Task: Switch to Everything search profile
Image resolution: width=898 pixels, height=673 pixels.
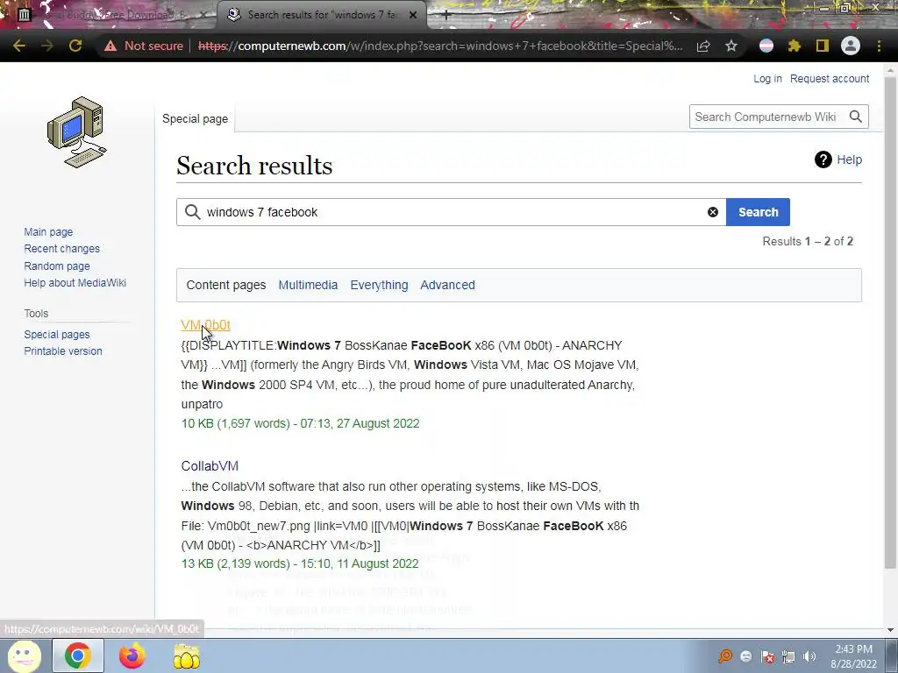Action: (x=379, y=285)
